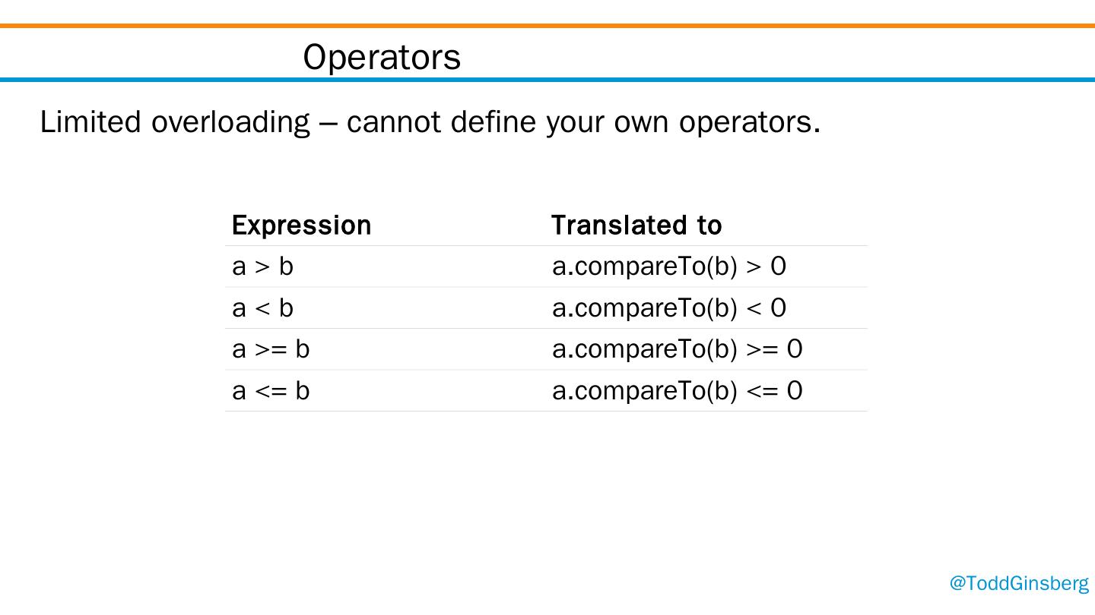This screenshot has width=1095, height=615.
Task: Click the word 'overloading' in subtitle
Action: click(x=230, y=122)
